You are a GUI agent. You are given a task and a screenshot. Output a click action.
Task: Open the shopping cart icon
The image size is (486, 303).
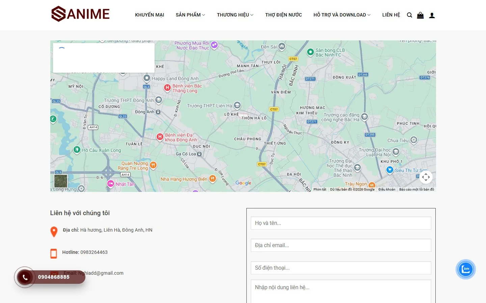(420, 15)
